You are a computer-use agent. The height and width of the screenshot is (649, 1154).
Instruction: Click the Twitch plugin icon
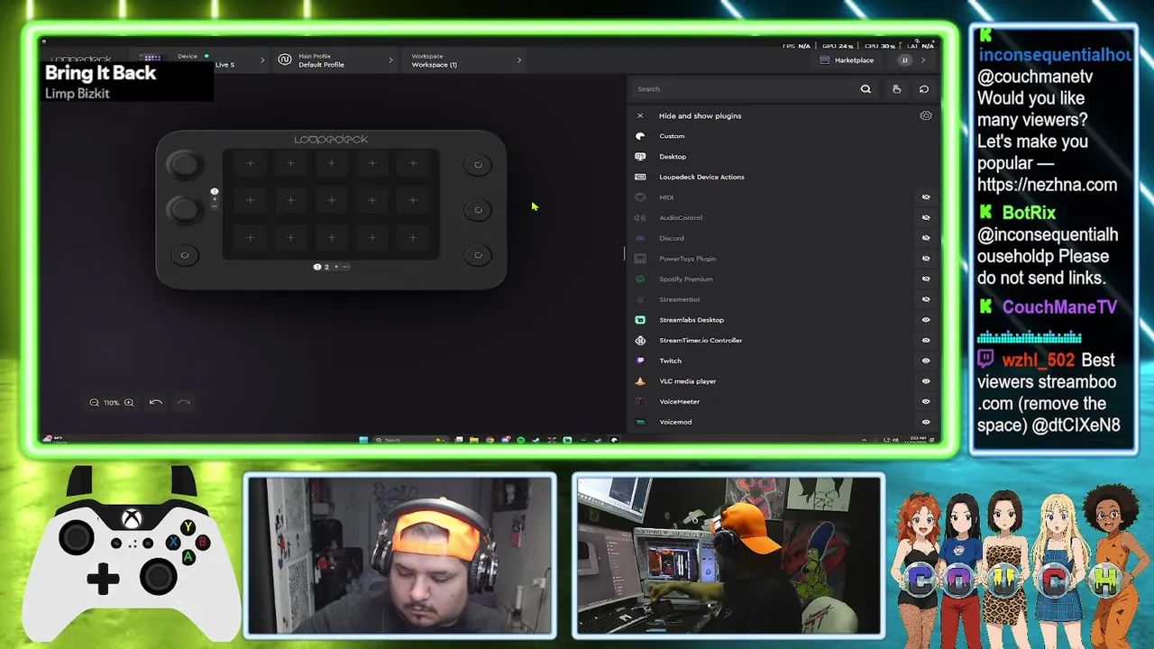(x=640, y=361)
